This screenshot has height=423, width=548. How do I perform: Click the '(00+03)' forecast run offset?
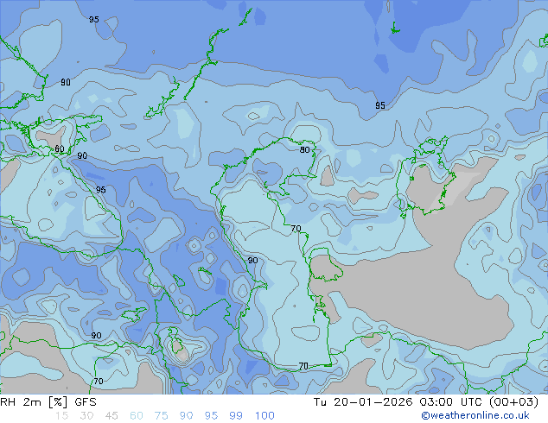click(513, 402)
